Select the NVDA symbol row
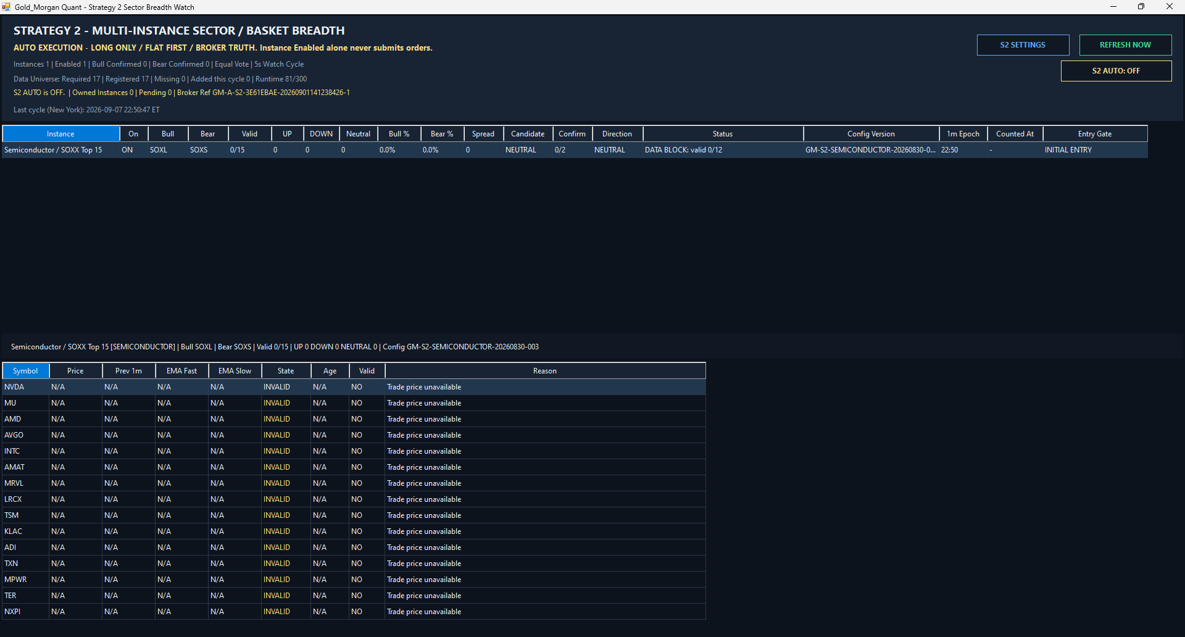The height and width of the screenshot is (637, 1185). click(354, 387)
